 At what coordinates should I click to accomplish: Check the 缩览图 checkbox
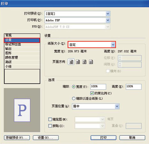[x=50, y=119]
